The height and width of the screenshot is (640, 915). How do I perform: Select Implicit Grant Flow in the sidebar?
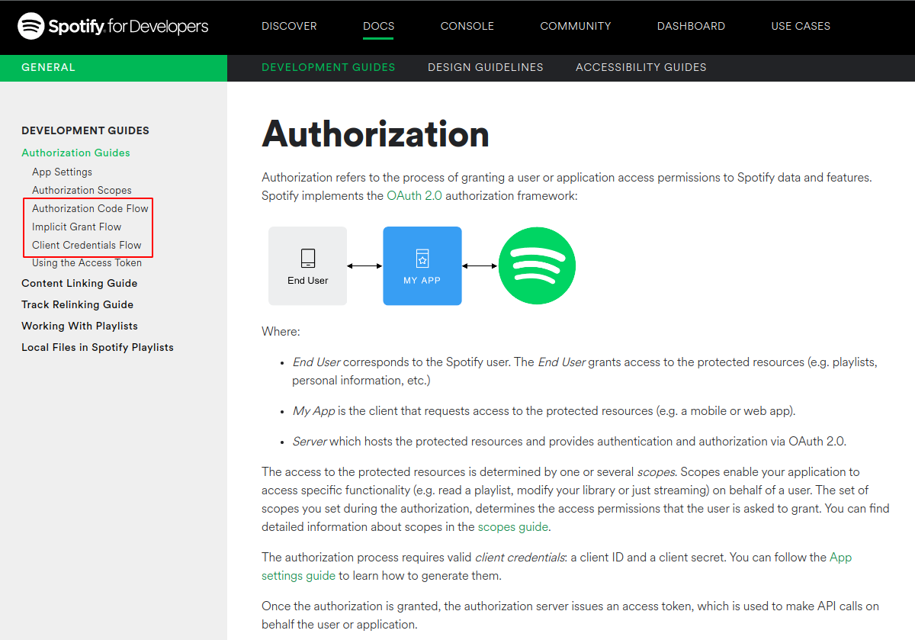[76, 227]
